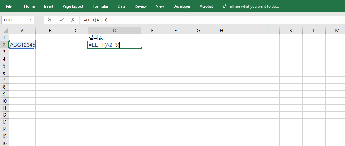Image resolution: width=345 pixels, height=146 pixels.
Task: Select column C header
Action: [x=76, y=31]
